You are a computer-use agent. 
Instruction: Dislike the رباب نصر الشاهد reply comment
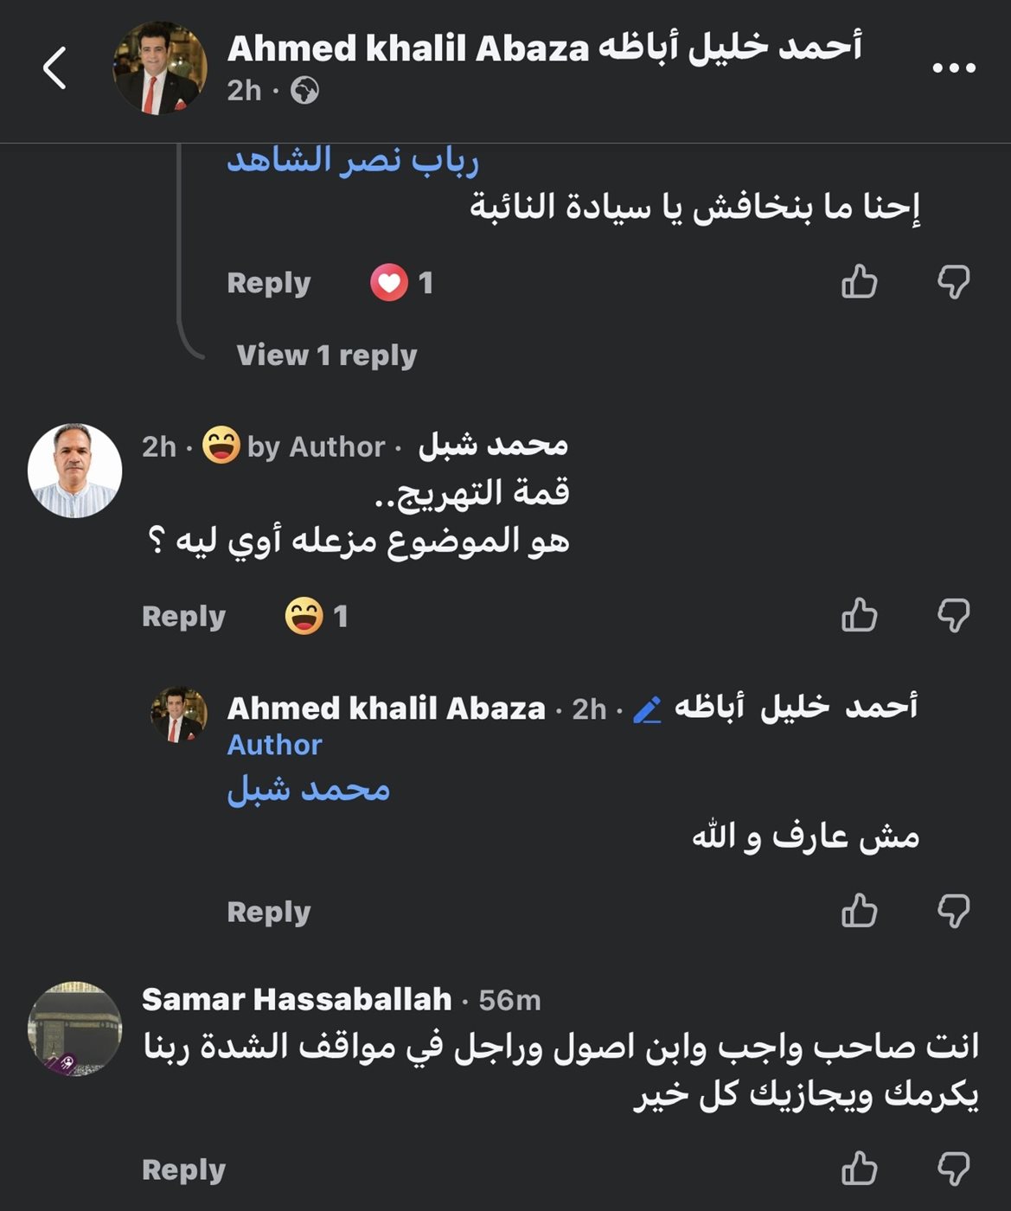click(x=954, y=282)
